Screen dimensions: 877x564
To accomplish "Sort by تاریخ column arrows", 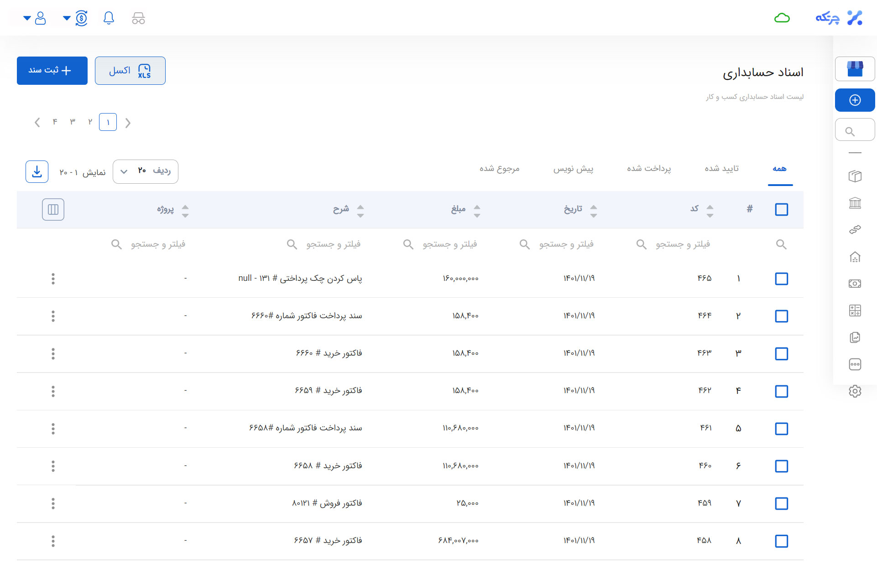I will click(x=593, y=211).
